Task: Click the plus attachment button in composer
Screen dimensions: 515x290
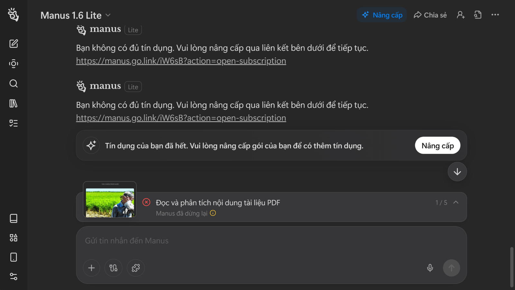Action: tap(91, 268)
